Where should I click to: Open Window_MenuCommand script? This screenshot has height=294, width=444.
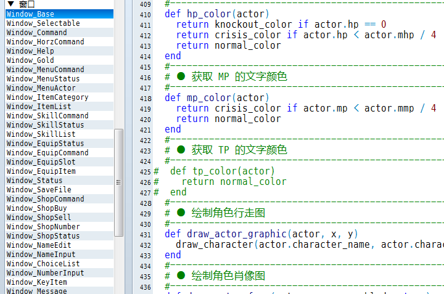(59, 69)
